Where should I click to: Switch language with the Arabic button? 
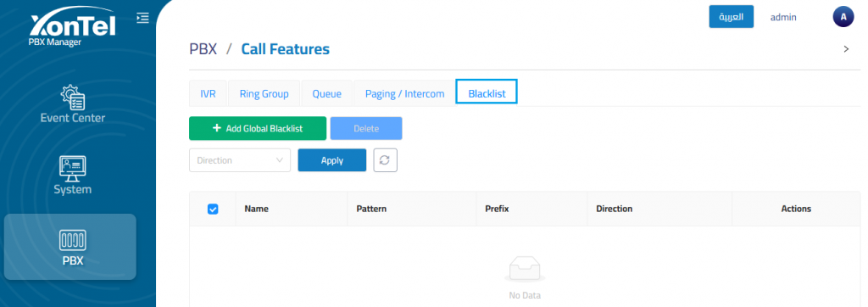click(x=732, y=17)
